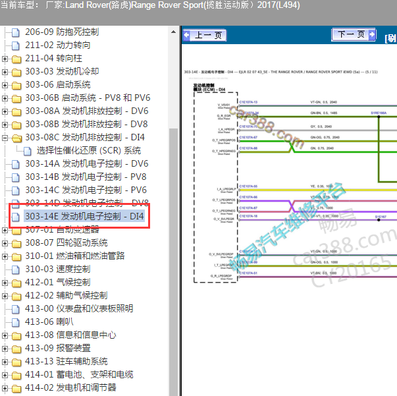Expand the 414-02 发电机和调节器 node
Screen dimensions: 397x396
tap(5, 388)
